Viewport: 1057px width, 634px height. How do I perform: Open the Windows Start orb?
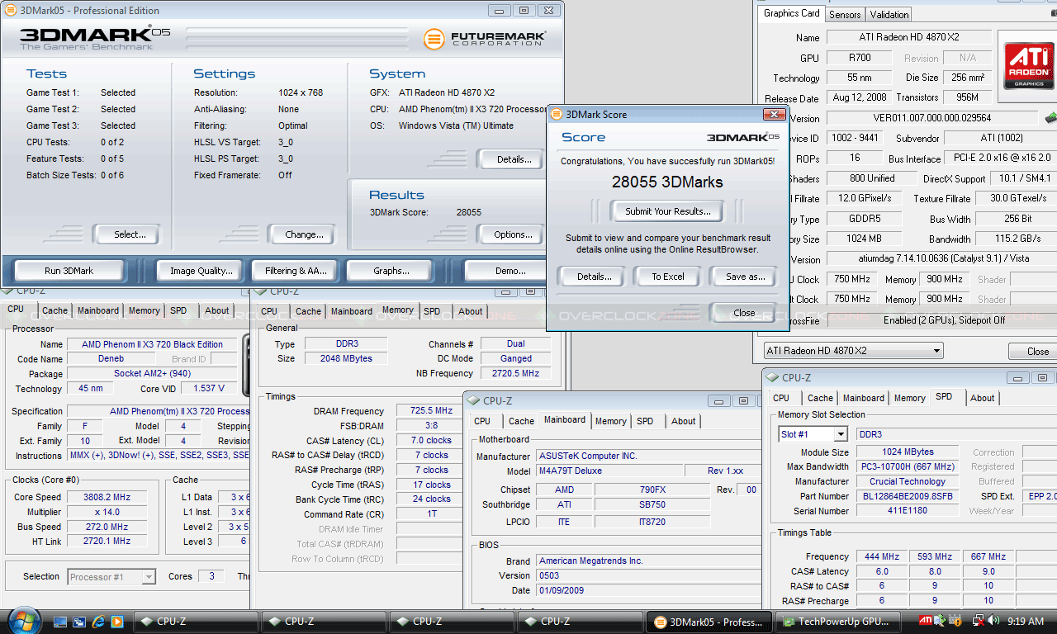click(23, 620)
